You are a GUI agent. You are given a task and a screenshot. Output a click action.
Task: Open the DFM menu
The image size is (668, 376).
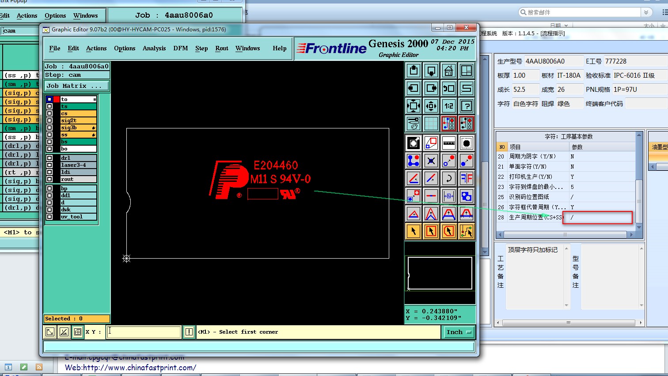(180, 48)
